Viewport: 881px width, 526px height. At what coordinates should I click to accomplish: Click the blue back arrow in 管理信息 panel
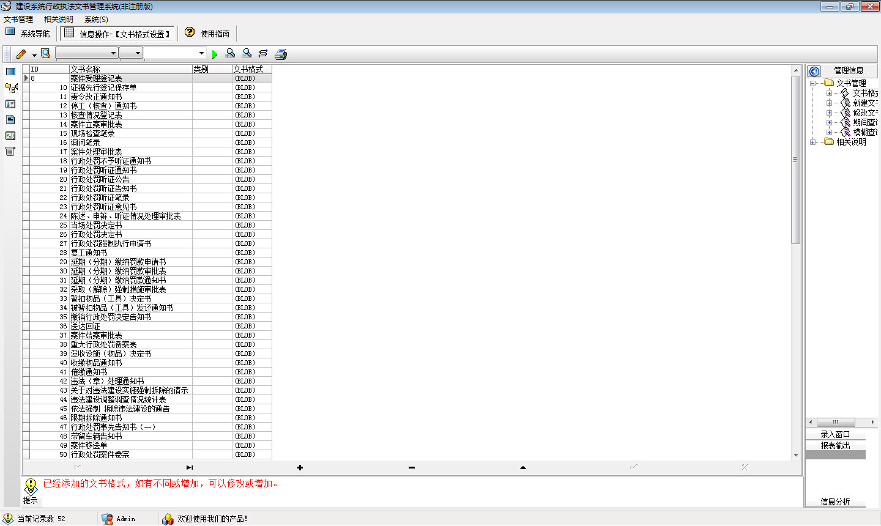[x=814, y=71]
